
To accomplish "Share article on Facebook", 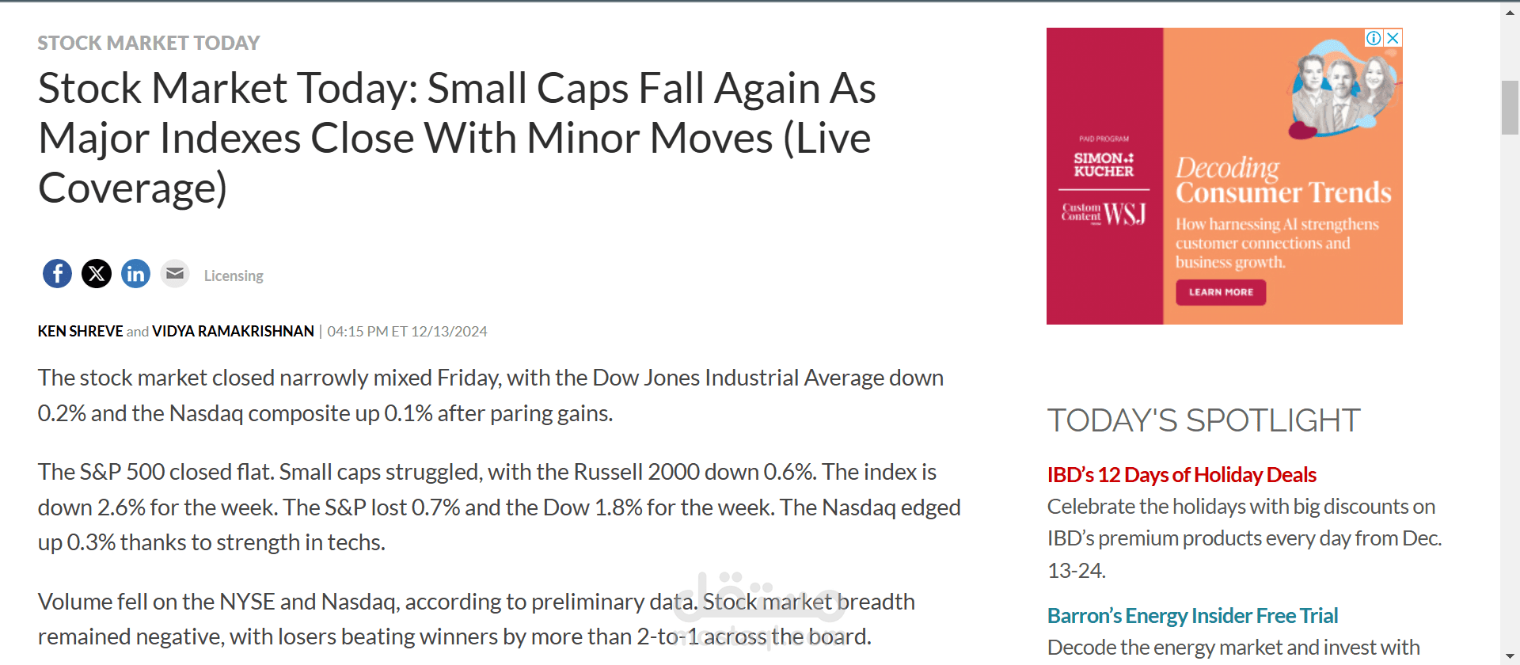I will pyautogui.click(x=57, y=274).
